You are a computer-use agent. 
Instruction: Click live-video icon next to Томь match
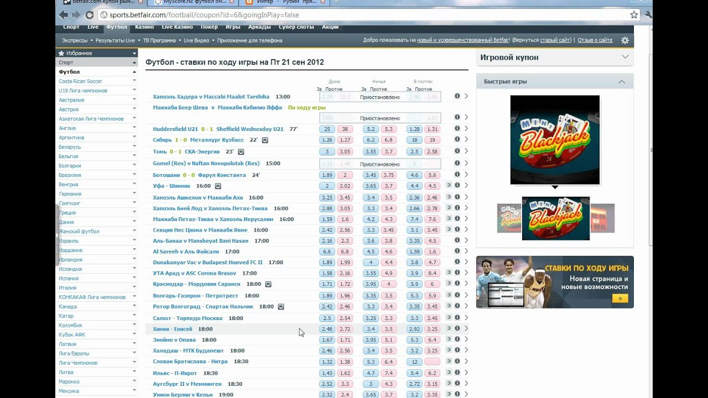(241, 151)
